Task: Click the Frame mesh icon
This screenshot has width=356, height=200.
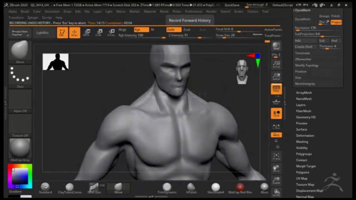Action: click(x=276, y=156)
